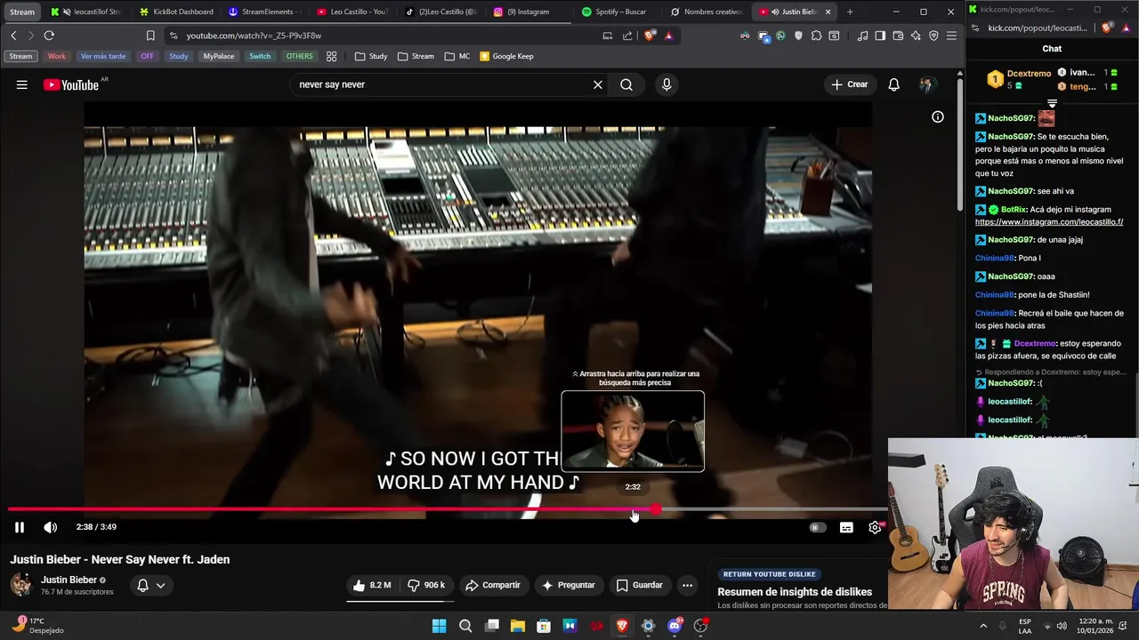Open Instagram link in Kick chat
The image size is (1139, 640).
[1049, 222]
